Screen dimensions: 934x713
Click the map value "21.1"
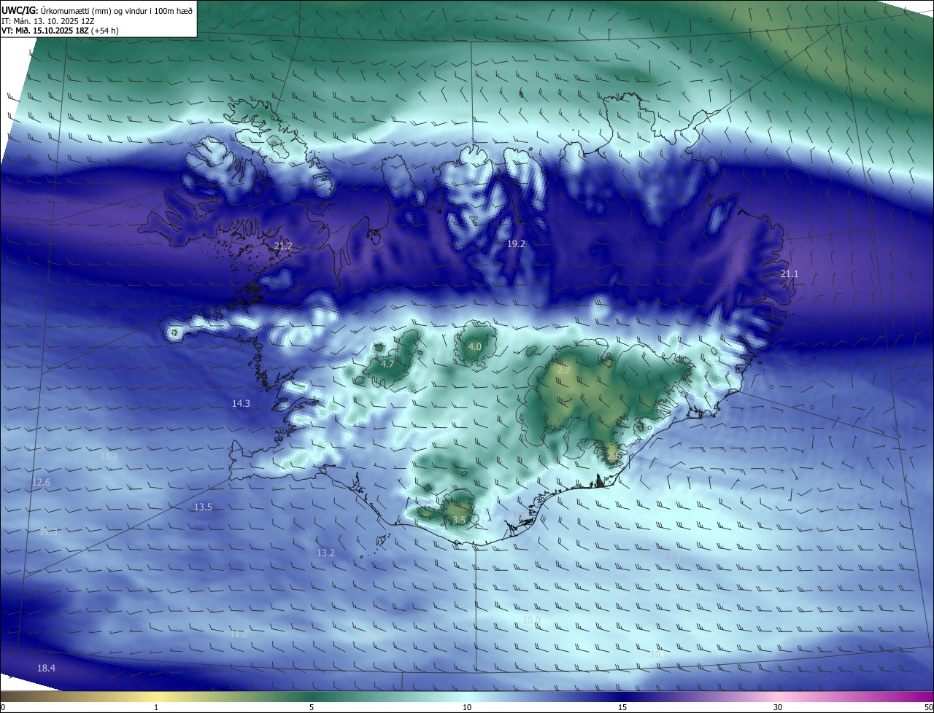pos(790,273)
